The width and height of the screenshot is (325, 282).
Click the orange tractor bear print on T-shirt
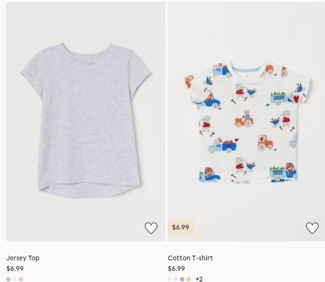[x=244, y=119]
